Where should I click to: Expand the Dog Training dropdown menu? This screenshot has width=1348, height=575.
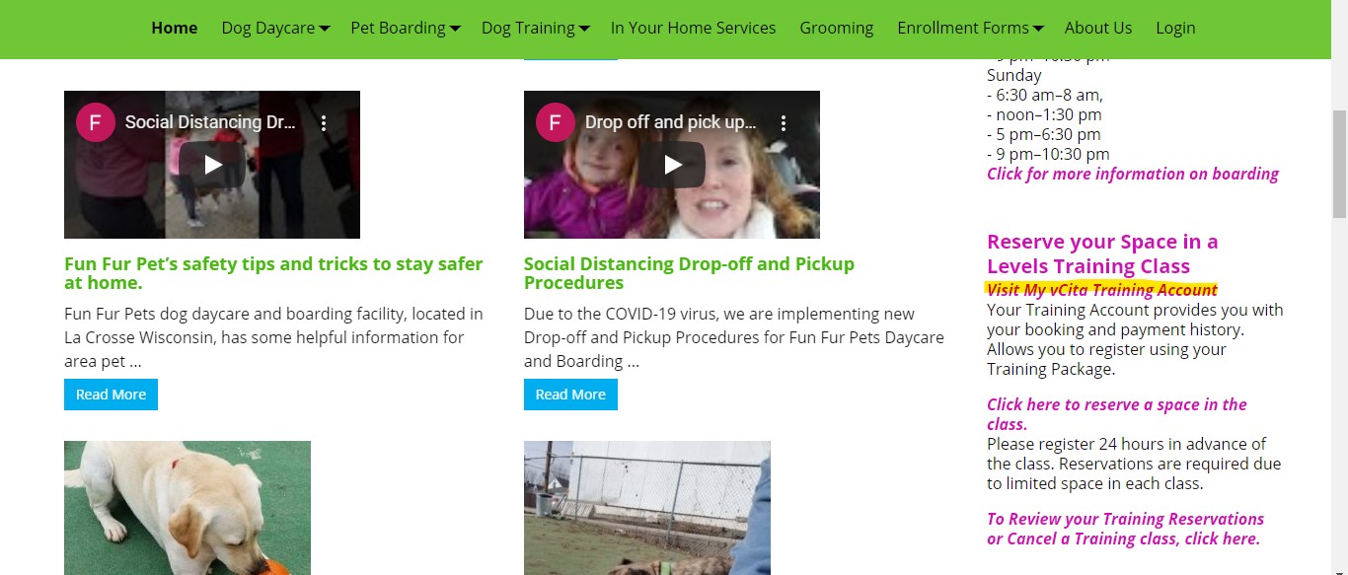[x=536, y=28]
